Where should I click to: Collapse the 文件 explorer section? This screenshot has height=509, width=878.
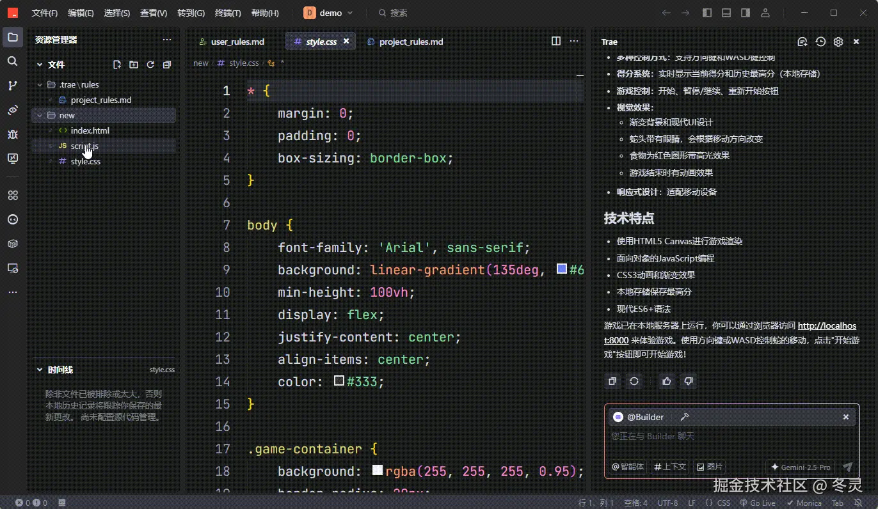click(40, 65)
